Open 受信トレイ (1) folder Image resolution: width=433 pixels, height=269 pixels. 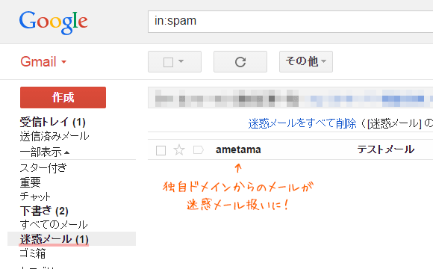(53, 122)
